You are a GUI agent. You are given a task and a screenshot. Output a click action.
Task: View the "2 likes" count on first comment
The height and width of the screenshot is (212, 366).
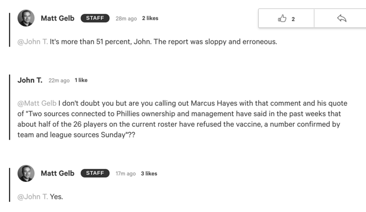[x=150, y=19]
